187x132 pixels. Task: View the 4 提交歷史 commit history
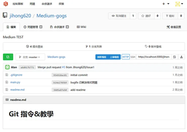[x=34, y=47]
